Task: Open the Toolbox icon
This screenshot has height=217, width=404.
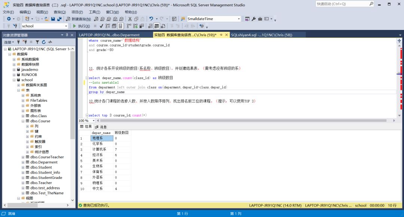Action: tap(260, 19)
